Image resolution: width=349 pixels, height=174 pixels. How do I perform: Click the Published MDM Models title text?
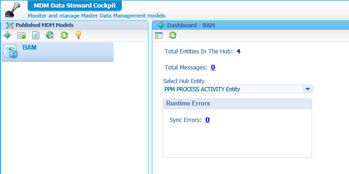click(x=45, y=26)
